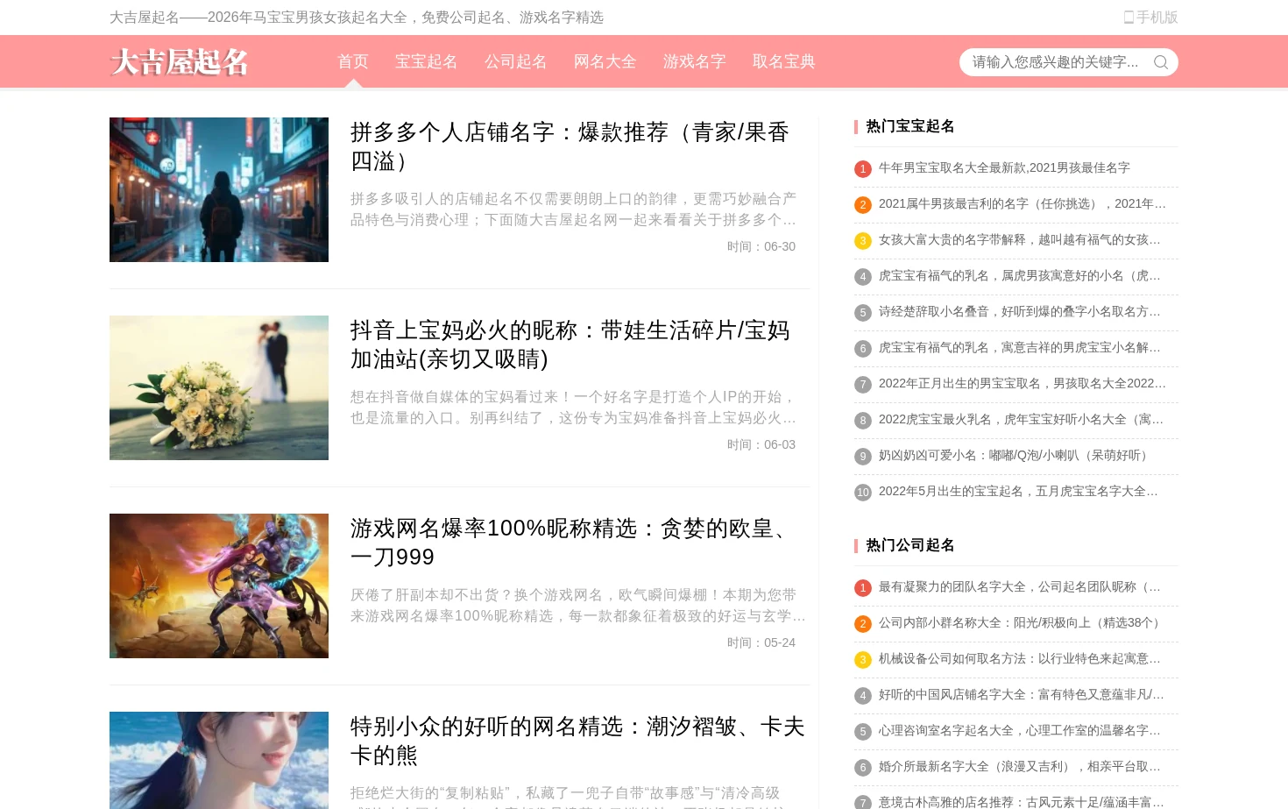The width and height of the screenshot is (1288, 809).
Task: Open 好听的中国风店铺名字大全 link
Action: click(1022, 694)
